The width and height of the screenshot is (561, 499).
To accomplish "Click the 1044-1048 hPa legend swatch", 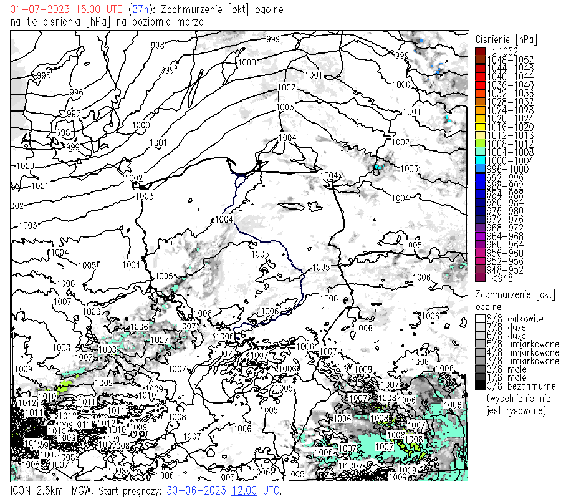I will click(480, 69).
